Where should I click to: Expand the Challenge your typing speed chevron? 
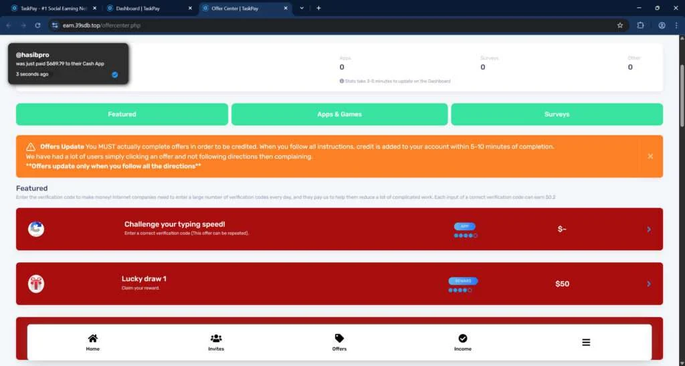pyautogui.click(x=649, y=230)
